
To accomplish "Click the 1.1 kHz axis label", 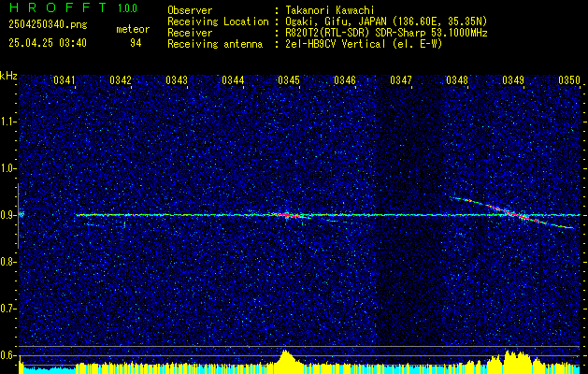I will tap(7, 122).
